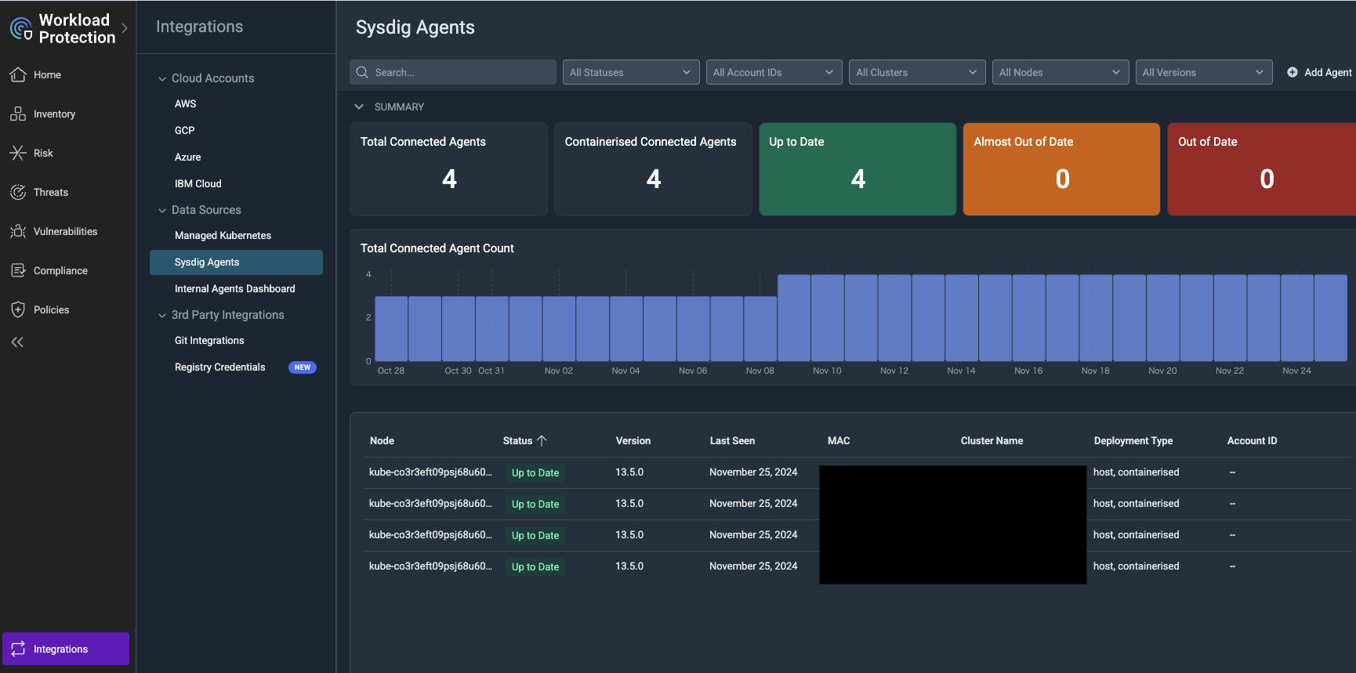Open Policies via its shield icon
The width and height of the screenshot is (1356, 673).
(x=18, y=309)
